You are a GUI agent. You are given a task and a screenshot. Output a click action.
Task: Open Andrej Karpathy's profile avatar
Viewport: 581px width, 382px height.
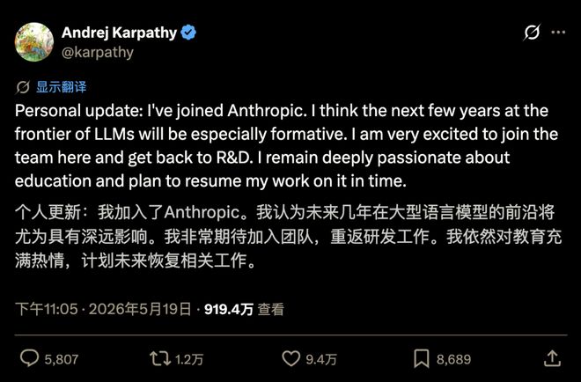[x=34, y=42]
